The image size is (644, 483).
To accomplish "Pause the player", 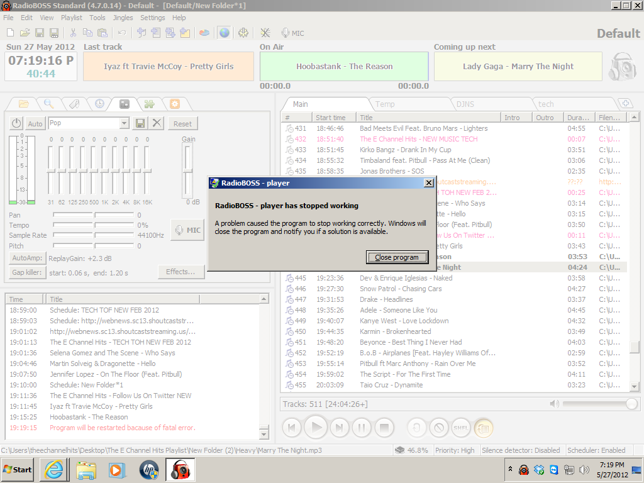I will pyautogui.click(x=362, y=428).
